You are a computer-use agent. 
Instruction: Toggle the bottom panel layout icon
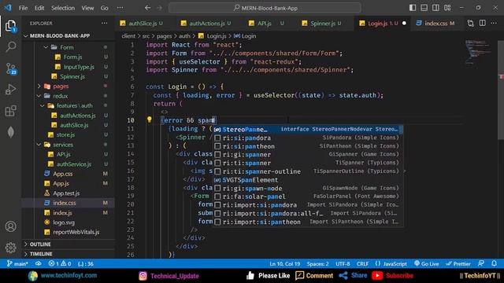click(x=424, y=8)
